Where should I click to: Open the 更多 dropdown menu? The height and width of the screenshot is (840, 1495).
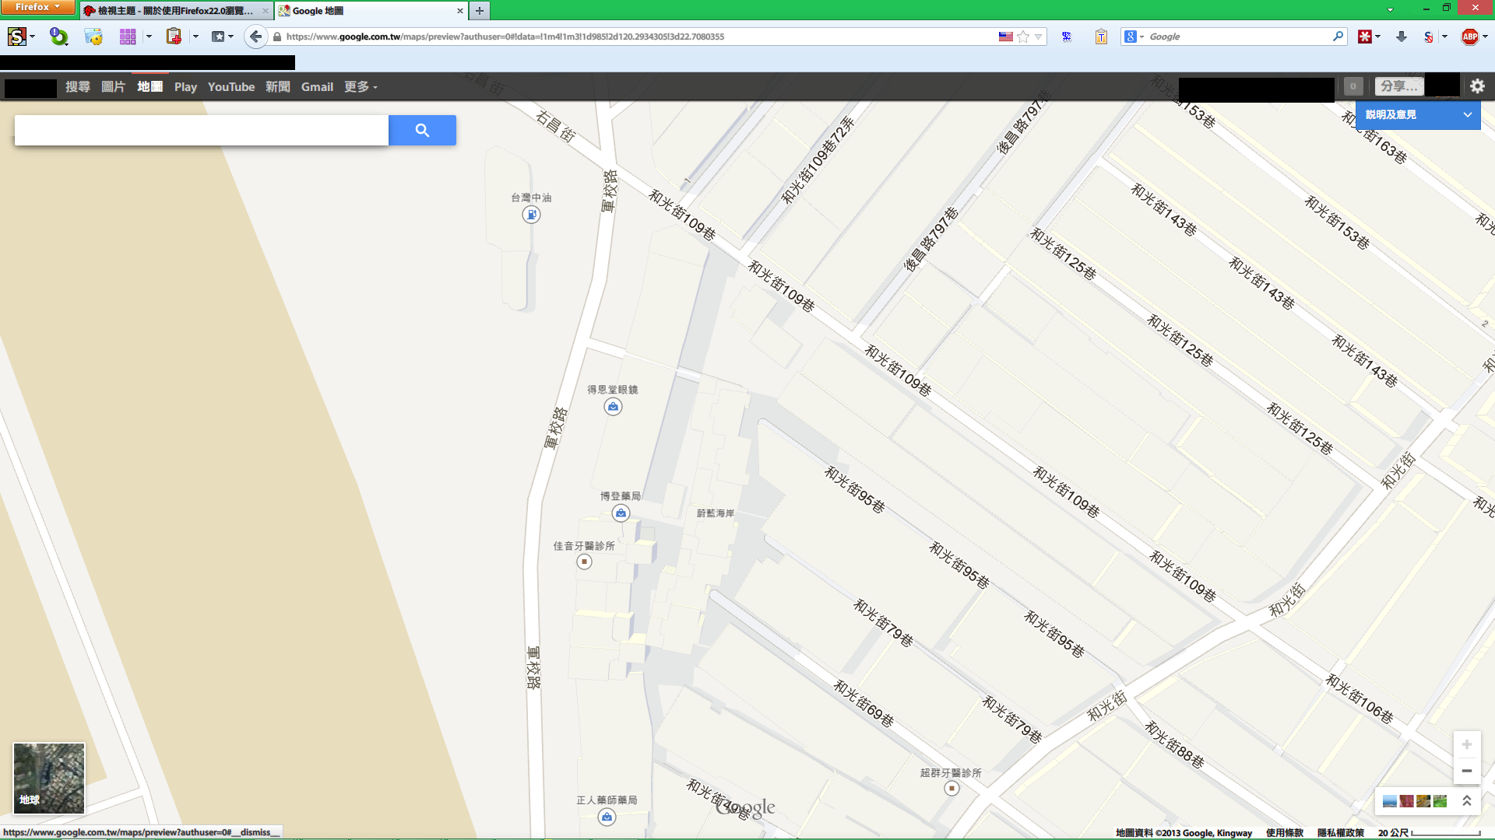pos(361,87)
